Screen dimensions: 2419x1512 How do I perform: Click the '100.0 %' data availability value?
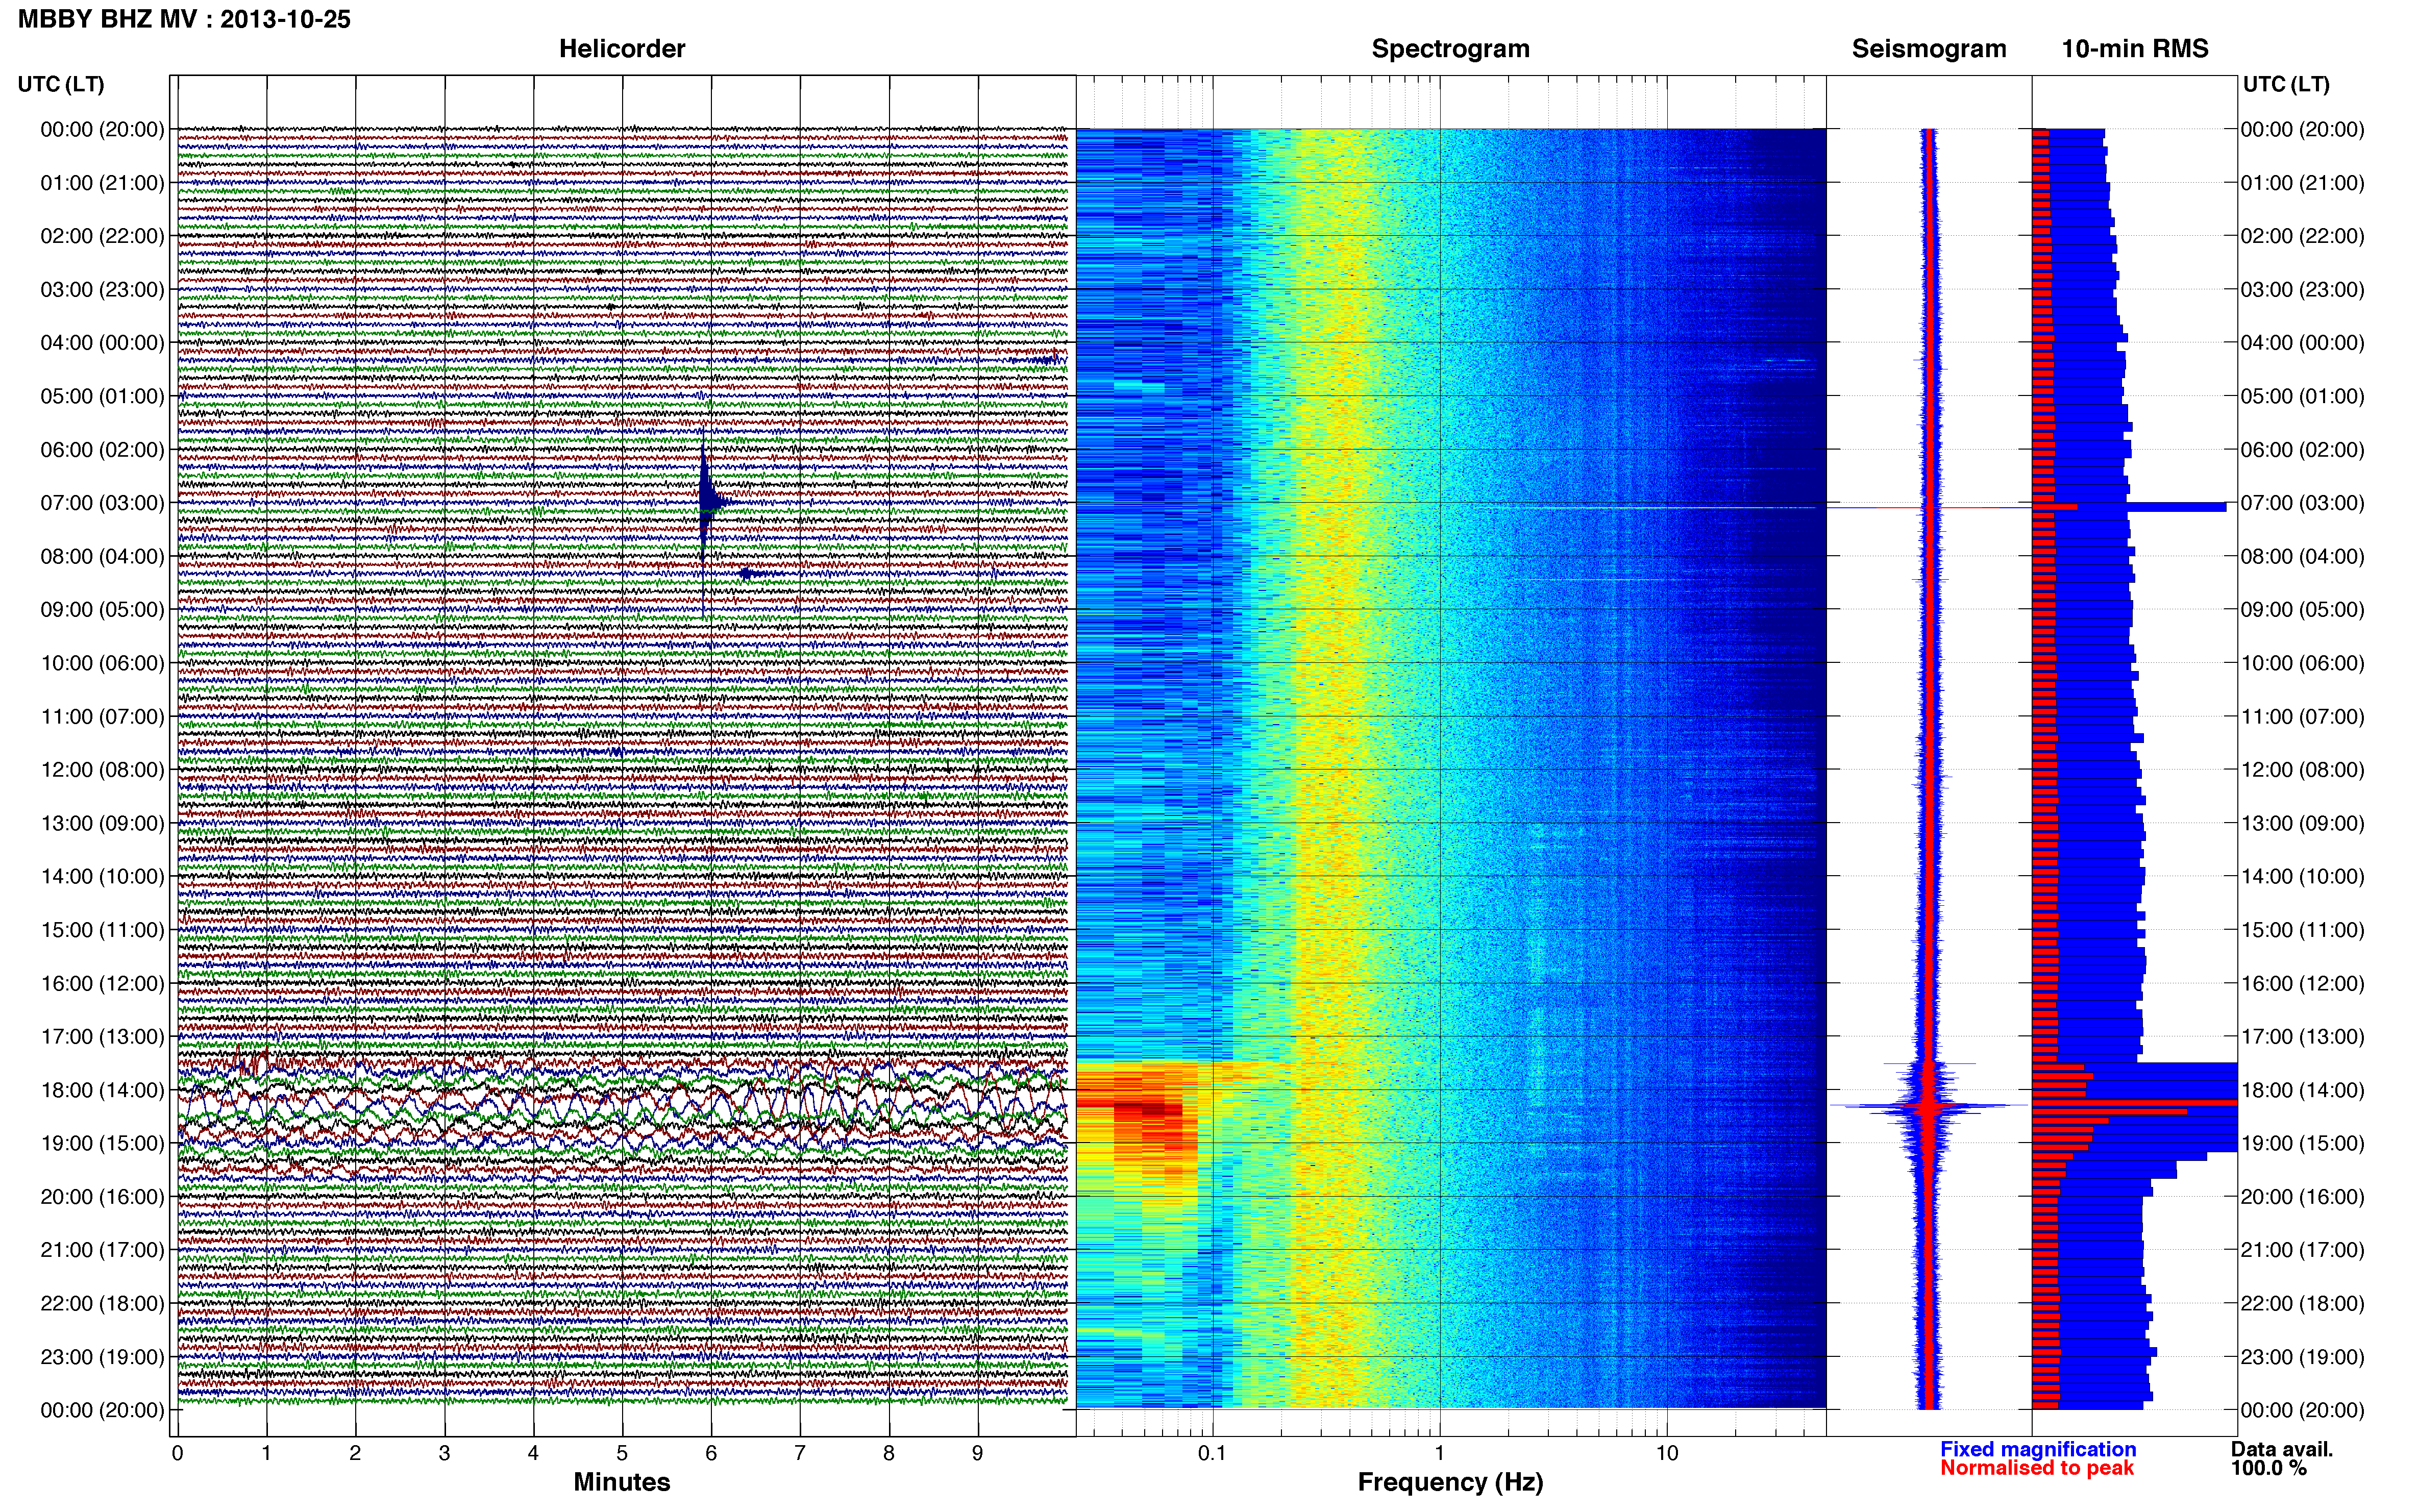2269,1468
